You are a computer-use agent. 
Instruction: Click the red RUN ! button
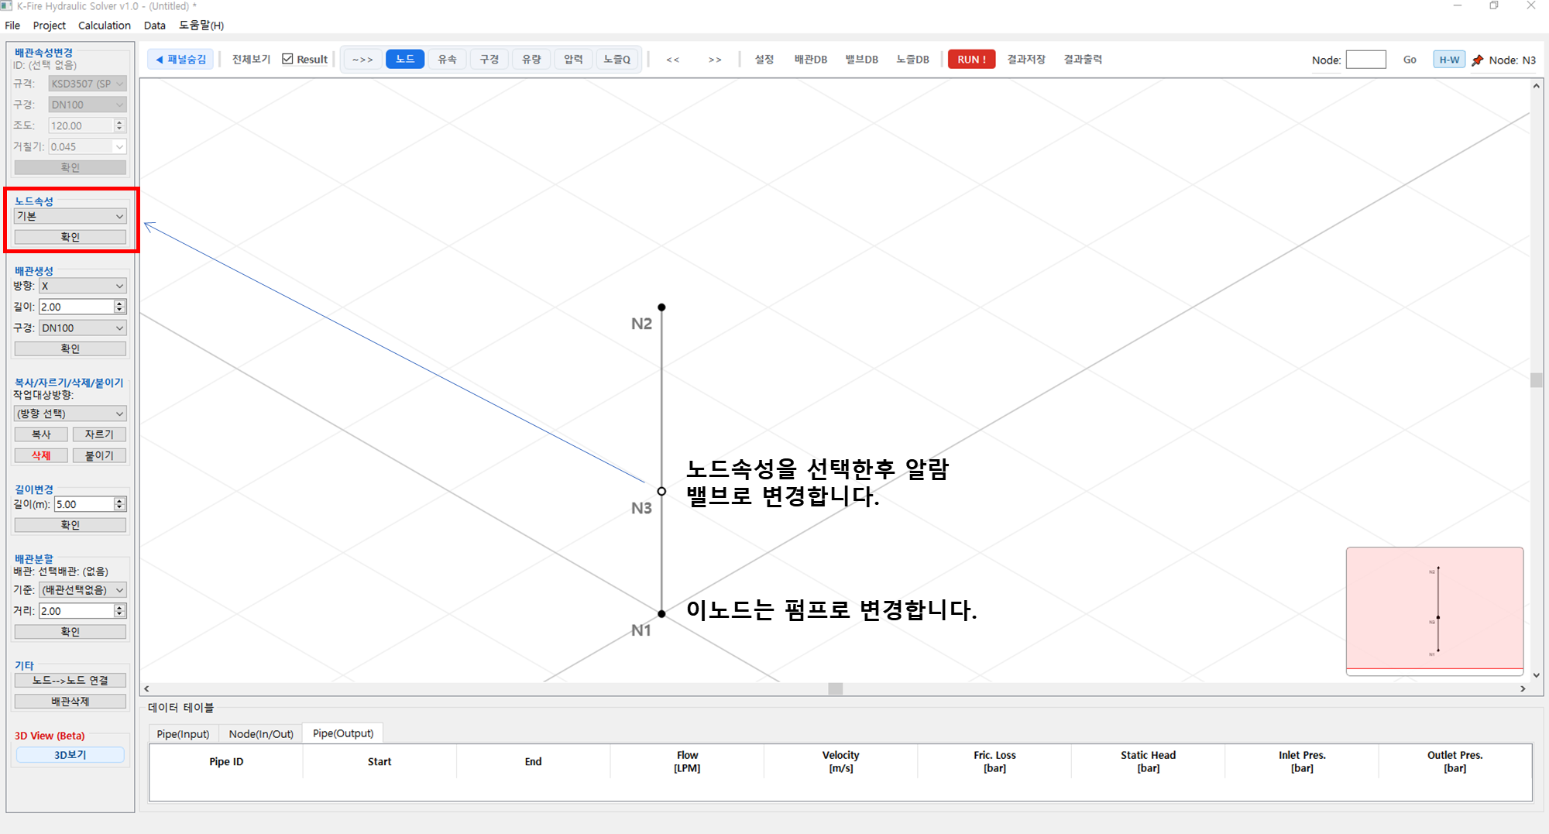click(971, 59)
